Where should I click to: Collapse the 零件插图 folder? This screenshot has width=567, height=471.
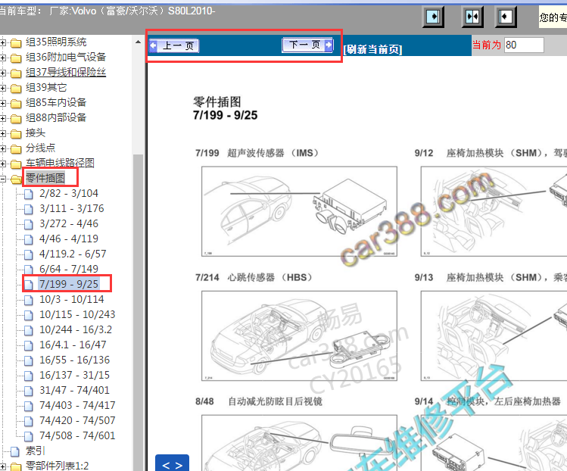click(x=3, y=179)
